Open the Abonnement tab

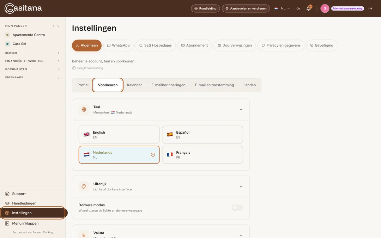194,45
